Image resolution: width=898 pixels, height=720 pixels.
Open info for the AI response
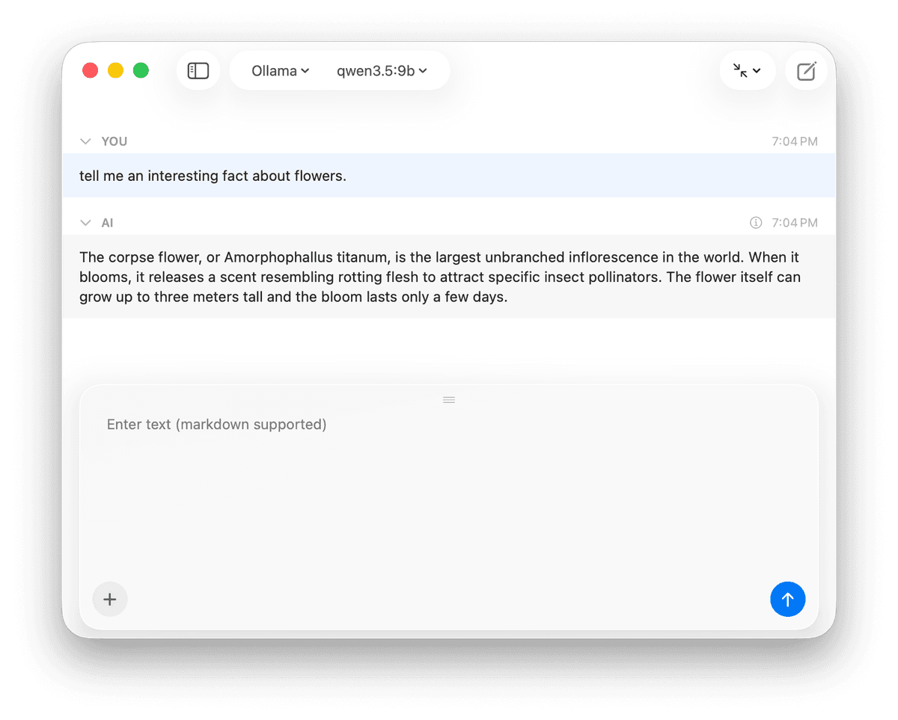click(755, 222)
